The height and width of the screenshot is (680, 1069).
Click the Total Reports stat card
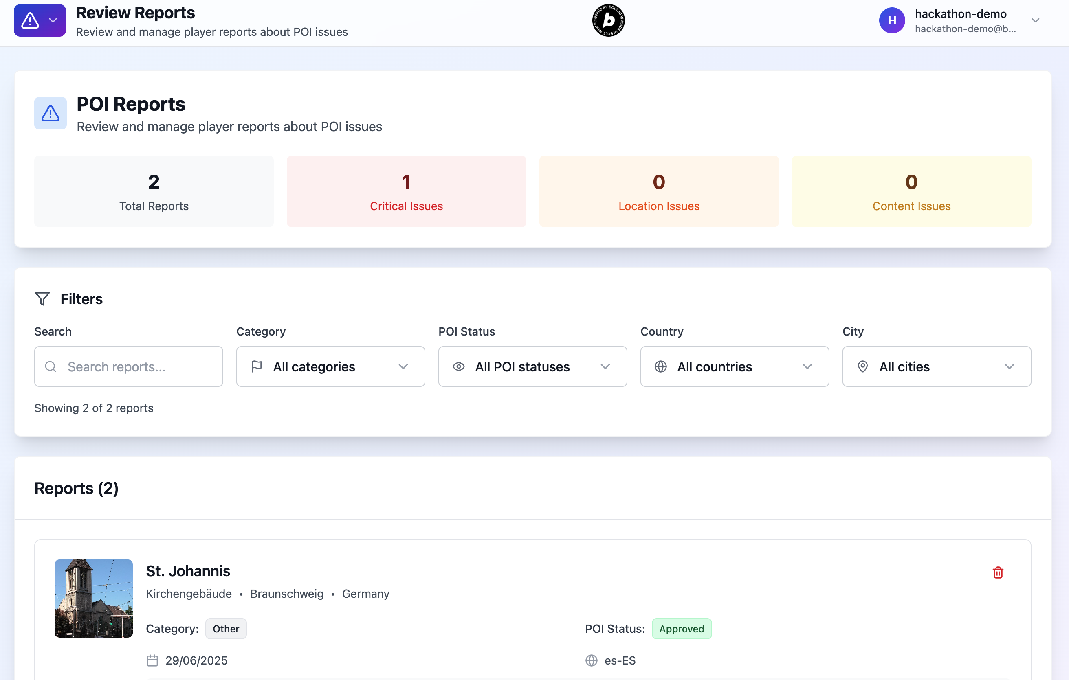154,191
